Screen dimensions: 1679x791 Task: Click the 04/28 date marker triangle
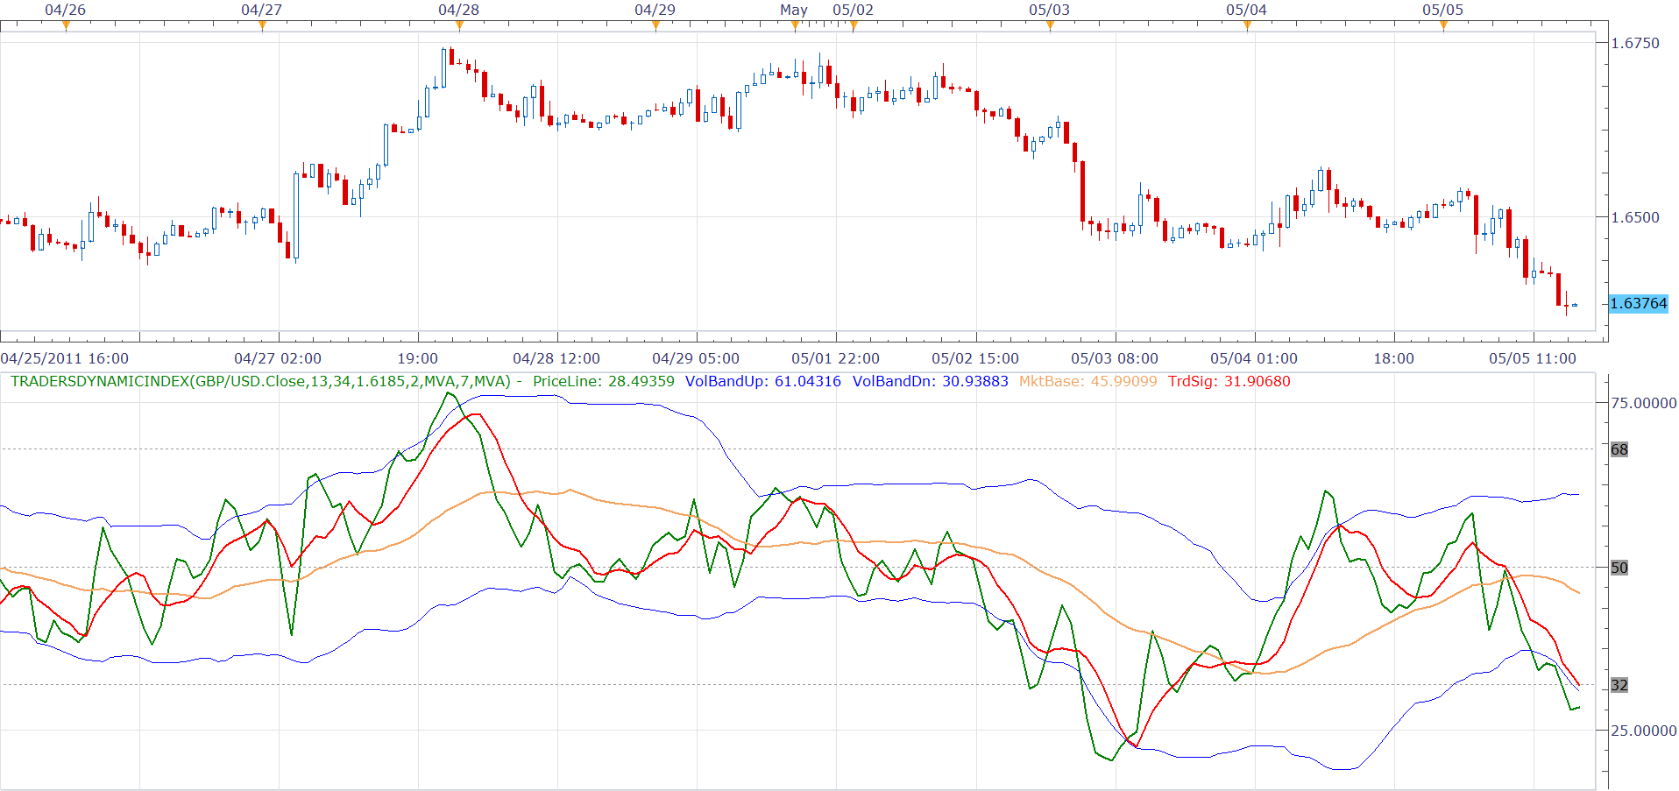point(459,25)
